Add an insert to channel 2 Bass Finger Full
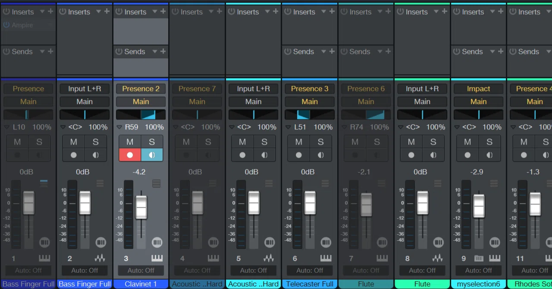The image size is (552, 289). (x=107, y=11)
